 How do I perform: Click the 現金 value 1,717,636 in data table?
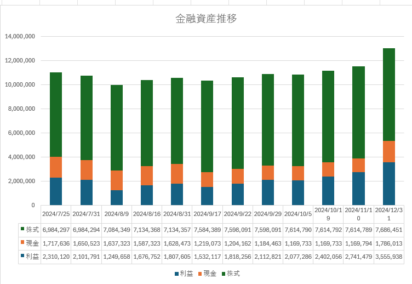click(56, 243)
